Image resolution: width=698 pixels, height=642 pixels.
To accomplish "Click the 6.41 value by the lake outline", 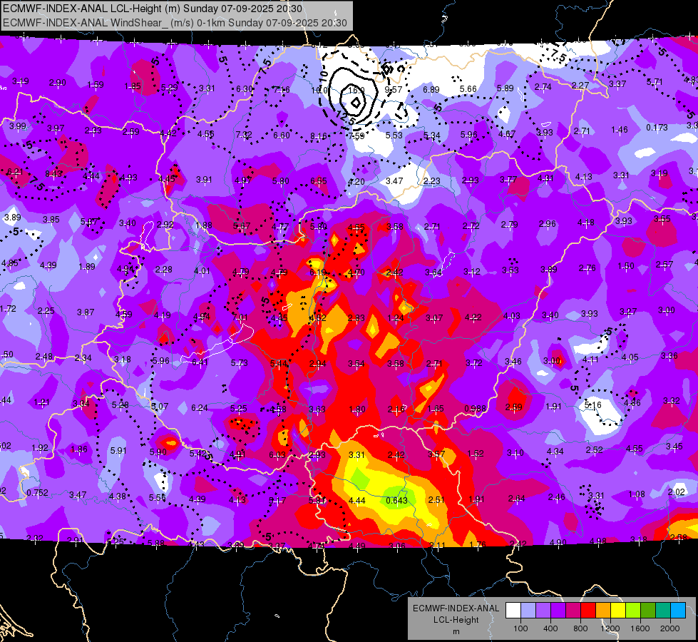I will [x=200, y=362].
